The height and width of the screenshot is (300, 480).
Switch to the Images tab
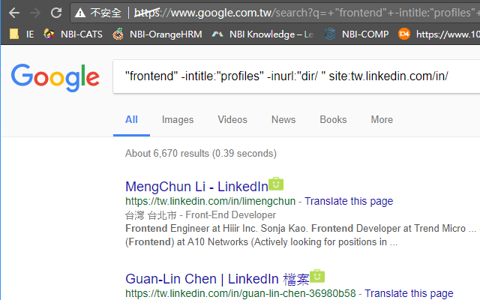tap(178, 120)
